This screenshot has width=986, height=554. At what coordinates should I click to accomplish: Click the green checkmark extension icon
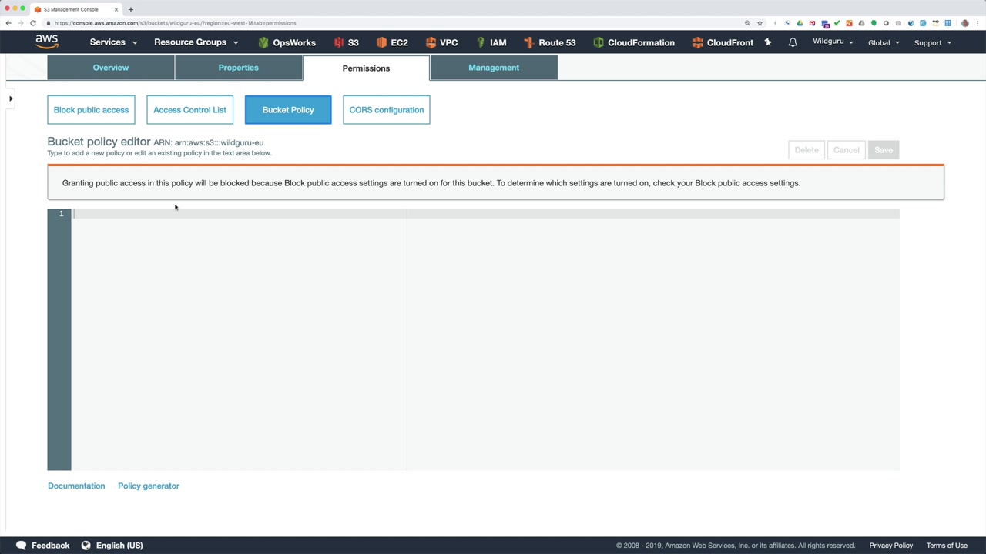tap(837, 23)
